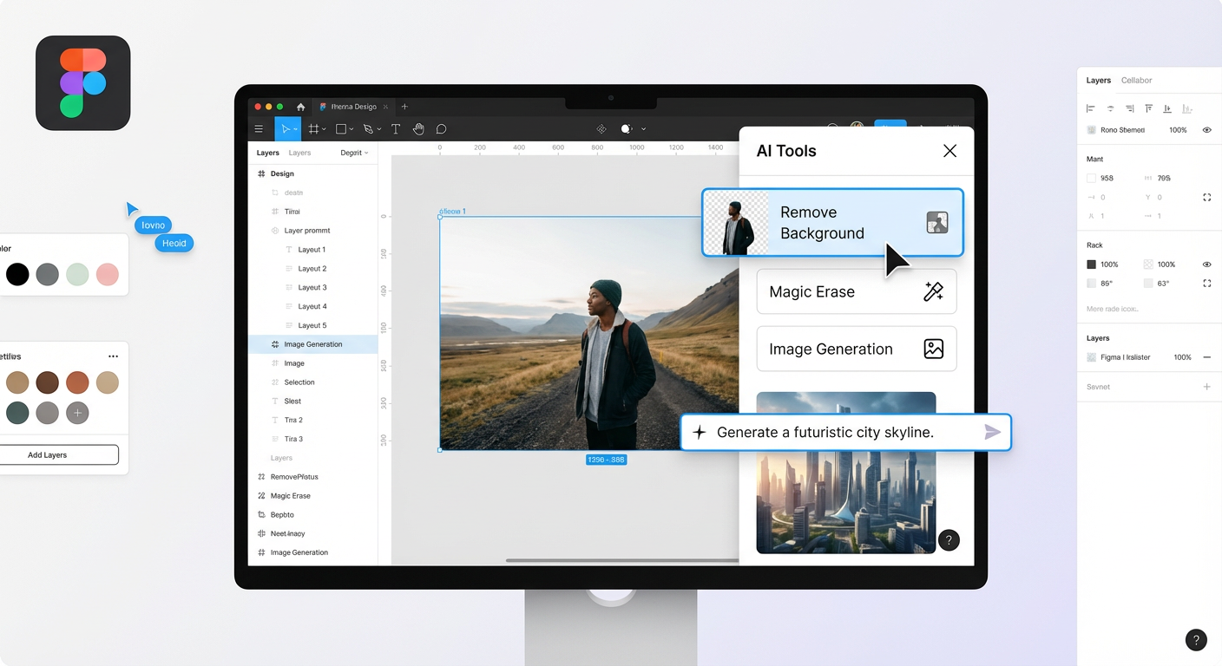Click the components icon in the top toolbar

pos(601,129)
